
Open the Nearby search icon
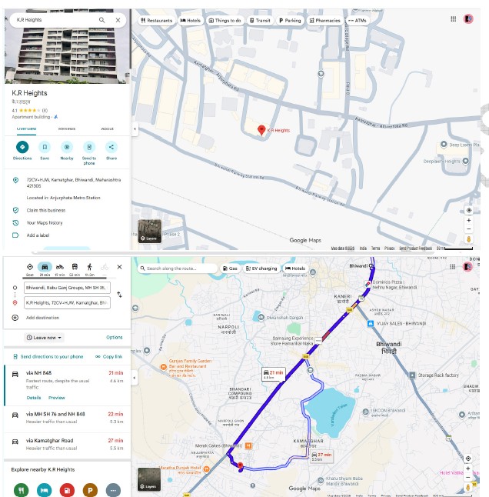(67, 147)
